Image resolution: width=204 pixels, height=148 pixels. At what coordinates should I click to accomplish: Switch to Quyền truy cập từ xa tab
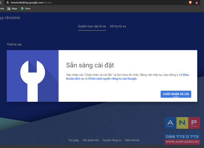pyautogui.click(x=92, y=26)
